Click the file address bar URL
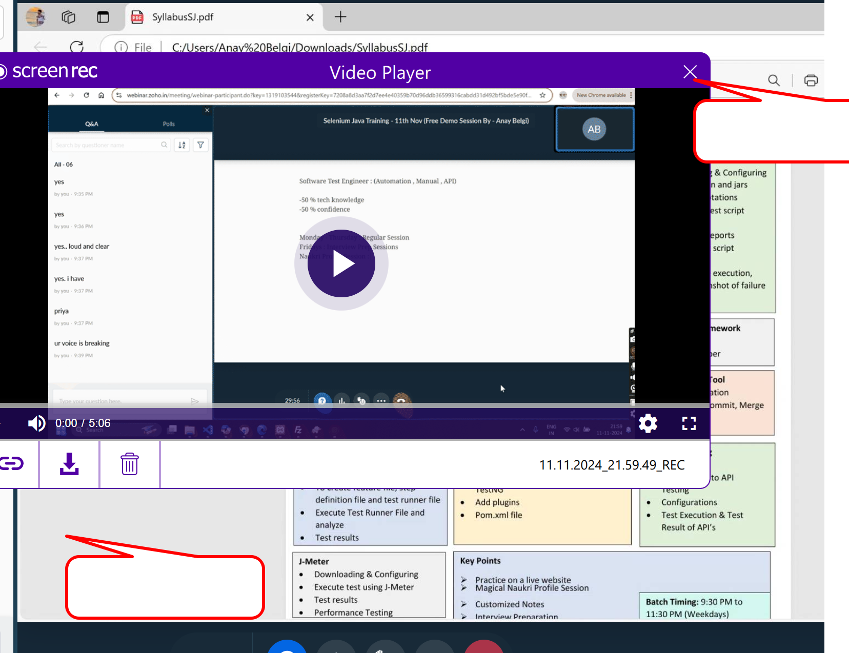Viewport: 849px width, 653px height. point(300,48)
